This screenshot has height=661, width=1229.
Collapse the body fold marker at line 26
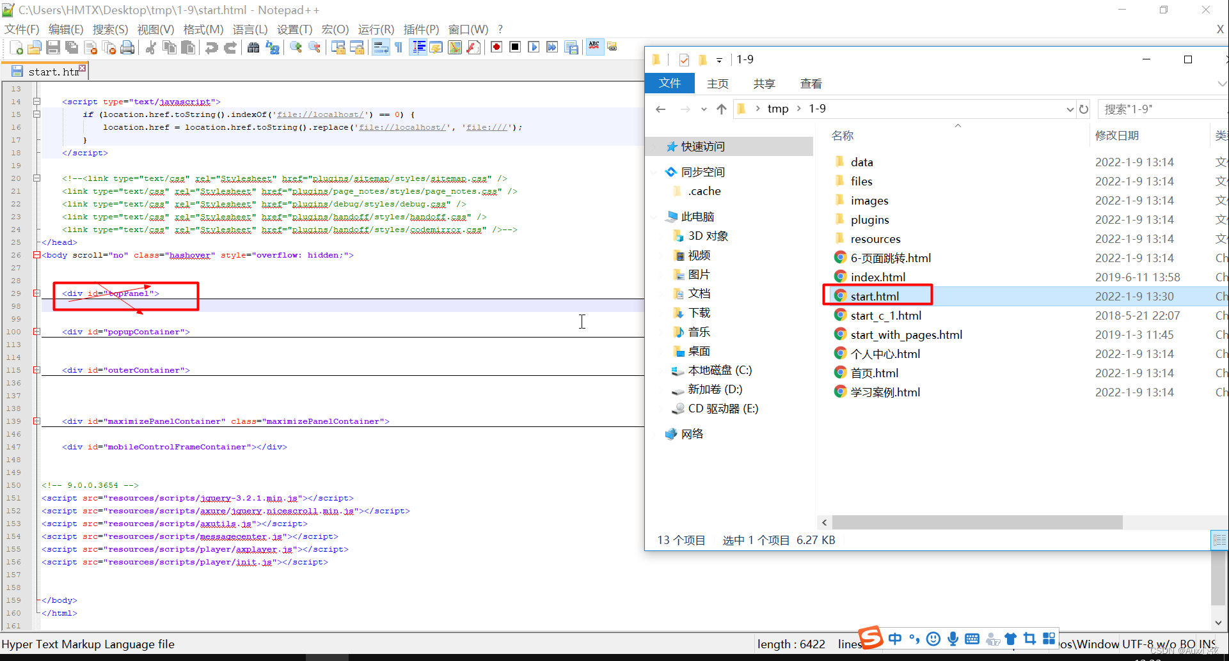(x=36, y=255)
